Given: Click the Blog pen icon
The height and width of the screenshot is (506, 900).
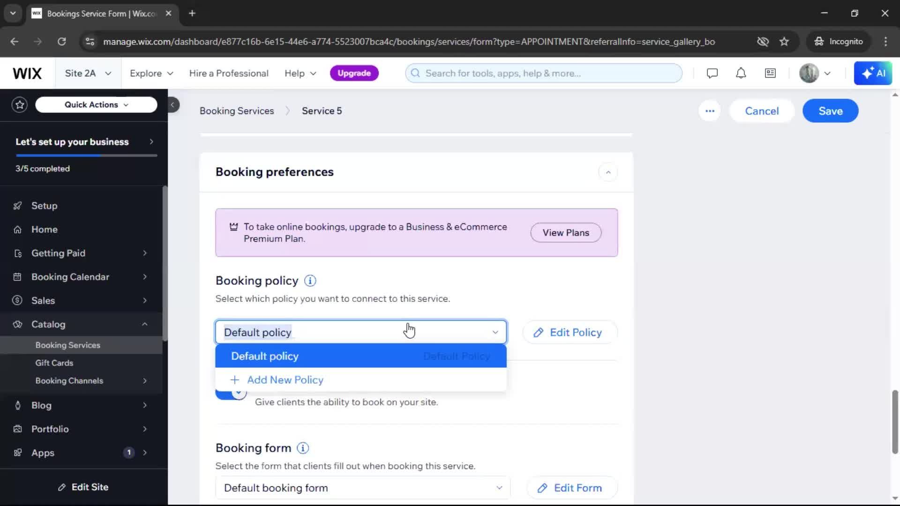Looking at the screenshot, I should [x=17, y=405].
